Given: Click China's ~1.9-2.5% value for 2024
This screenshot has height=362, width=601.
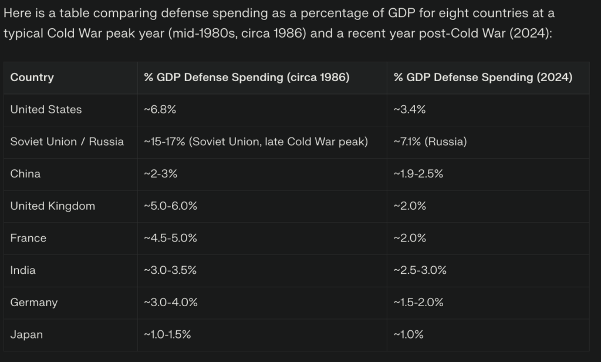Looking at the screenshot, I should (x=418, y=174).
